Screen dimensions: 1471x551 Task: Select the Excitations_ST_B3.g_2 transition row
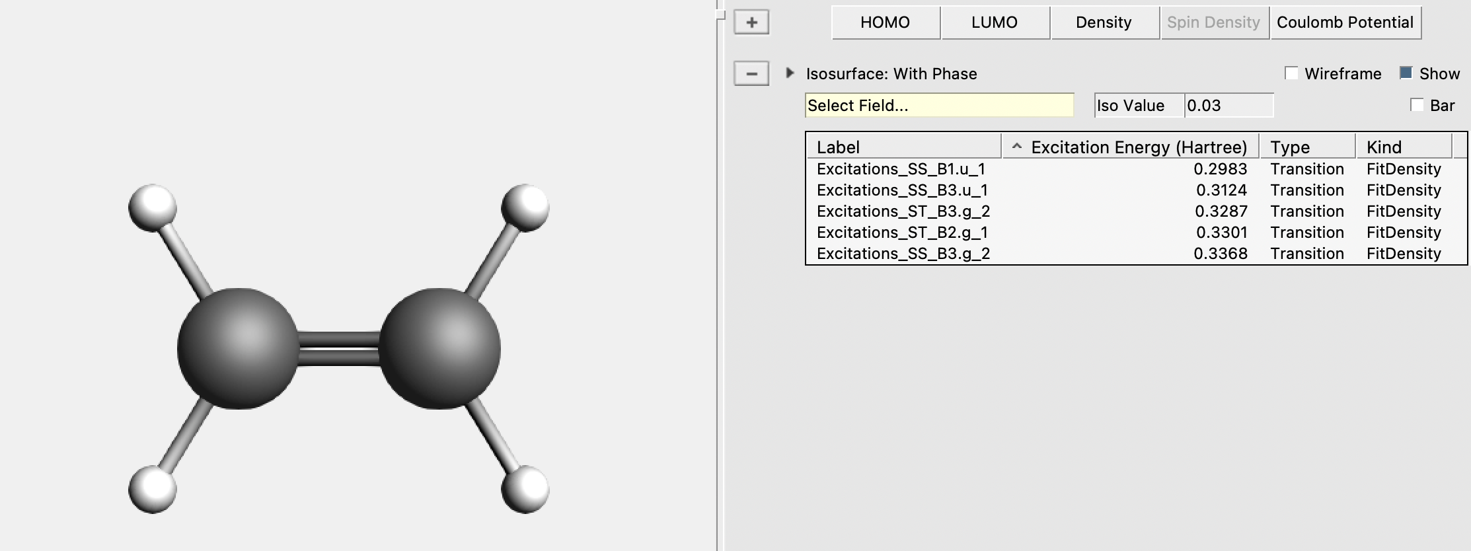tap(903, 211)
